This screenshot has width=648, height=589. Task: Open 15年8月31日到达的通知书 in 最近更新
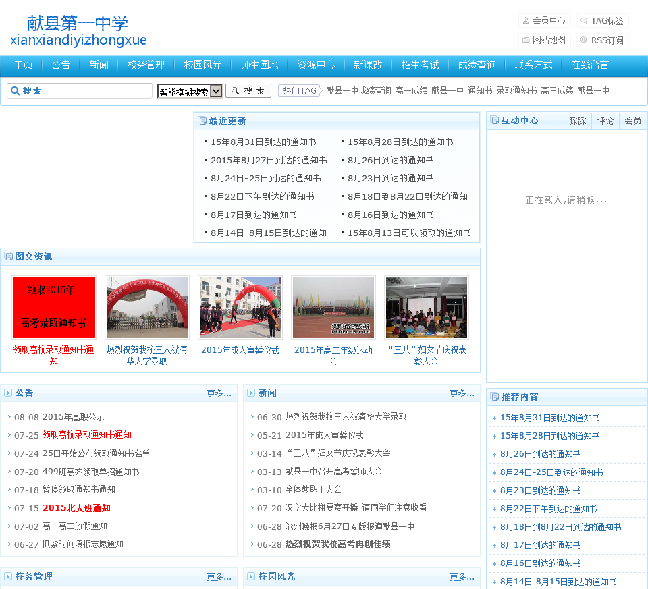(263, 142)
